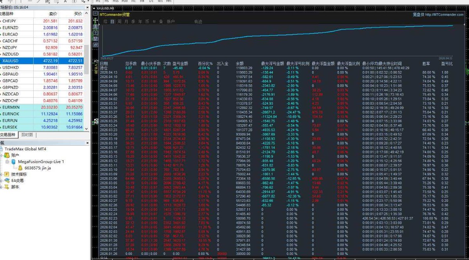Viewport: 469px width, 260px height.
Task: Click the 技术指标 indicators folder icon
Action: 7,174
